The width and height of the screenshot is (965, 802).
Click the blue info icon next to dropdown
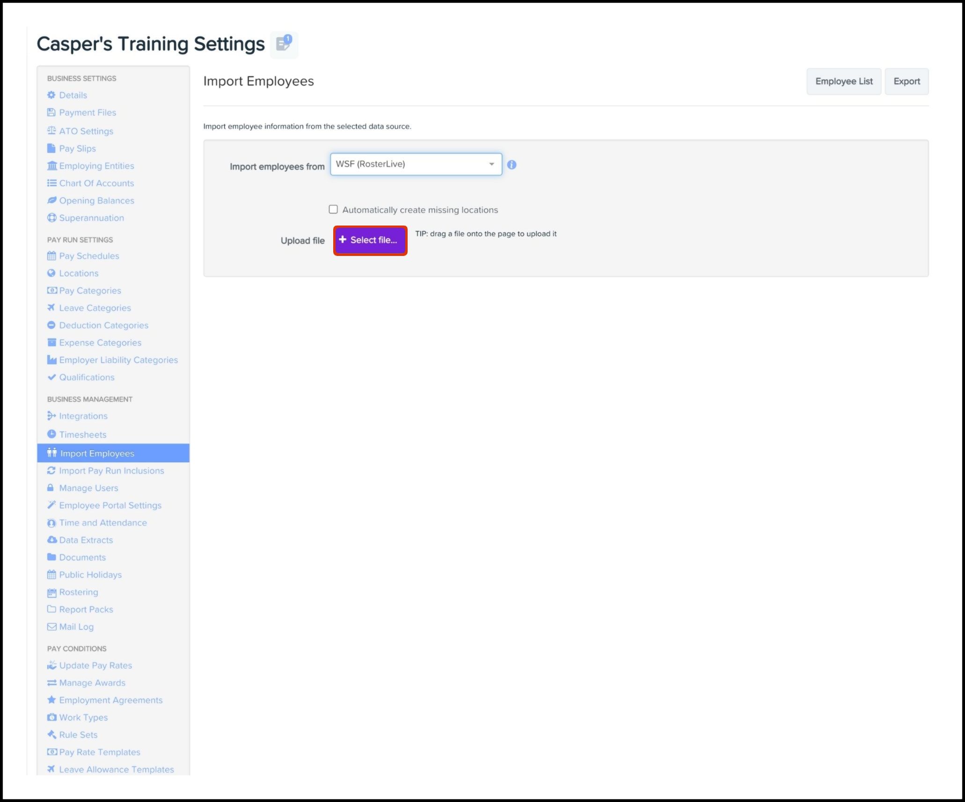point(512,165)
